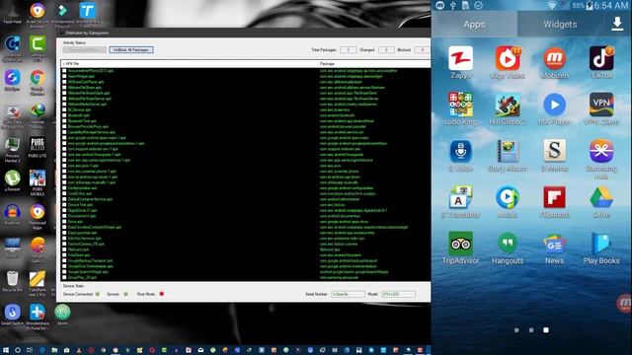Launch Hill Climb 2 game
The image size is (632, 355).
(x=508, y=105)
